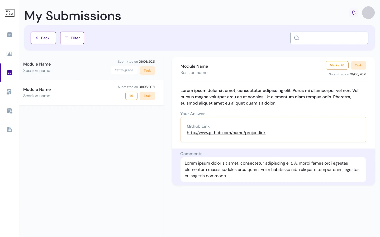Click the Module Name title in detail panel
The width and height of the screenshot is (380, 237).
(x=194, y=66)
